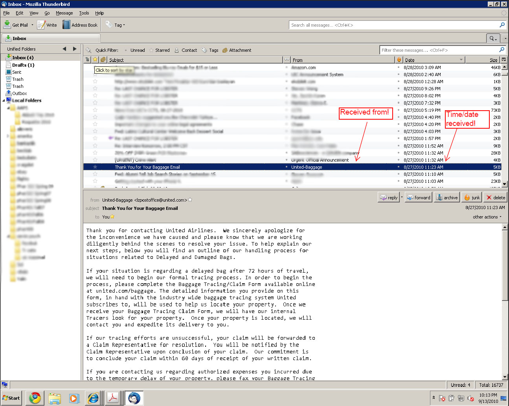Open Windows Explorer folder icon in taskbar
The height and width of the screenshot is (406, 509).
coord(55,398)
